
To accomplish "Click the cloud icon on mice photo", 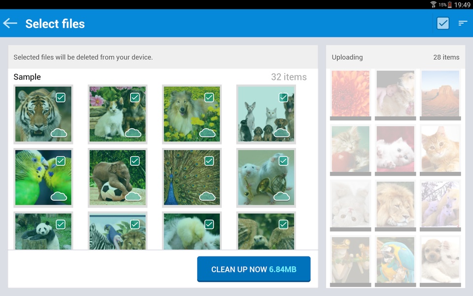I will (x=281, y=196).
